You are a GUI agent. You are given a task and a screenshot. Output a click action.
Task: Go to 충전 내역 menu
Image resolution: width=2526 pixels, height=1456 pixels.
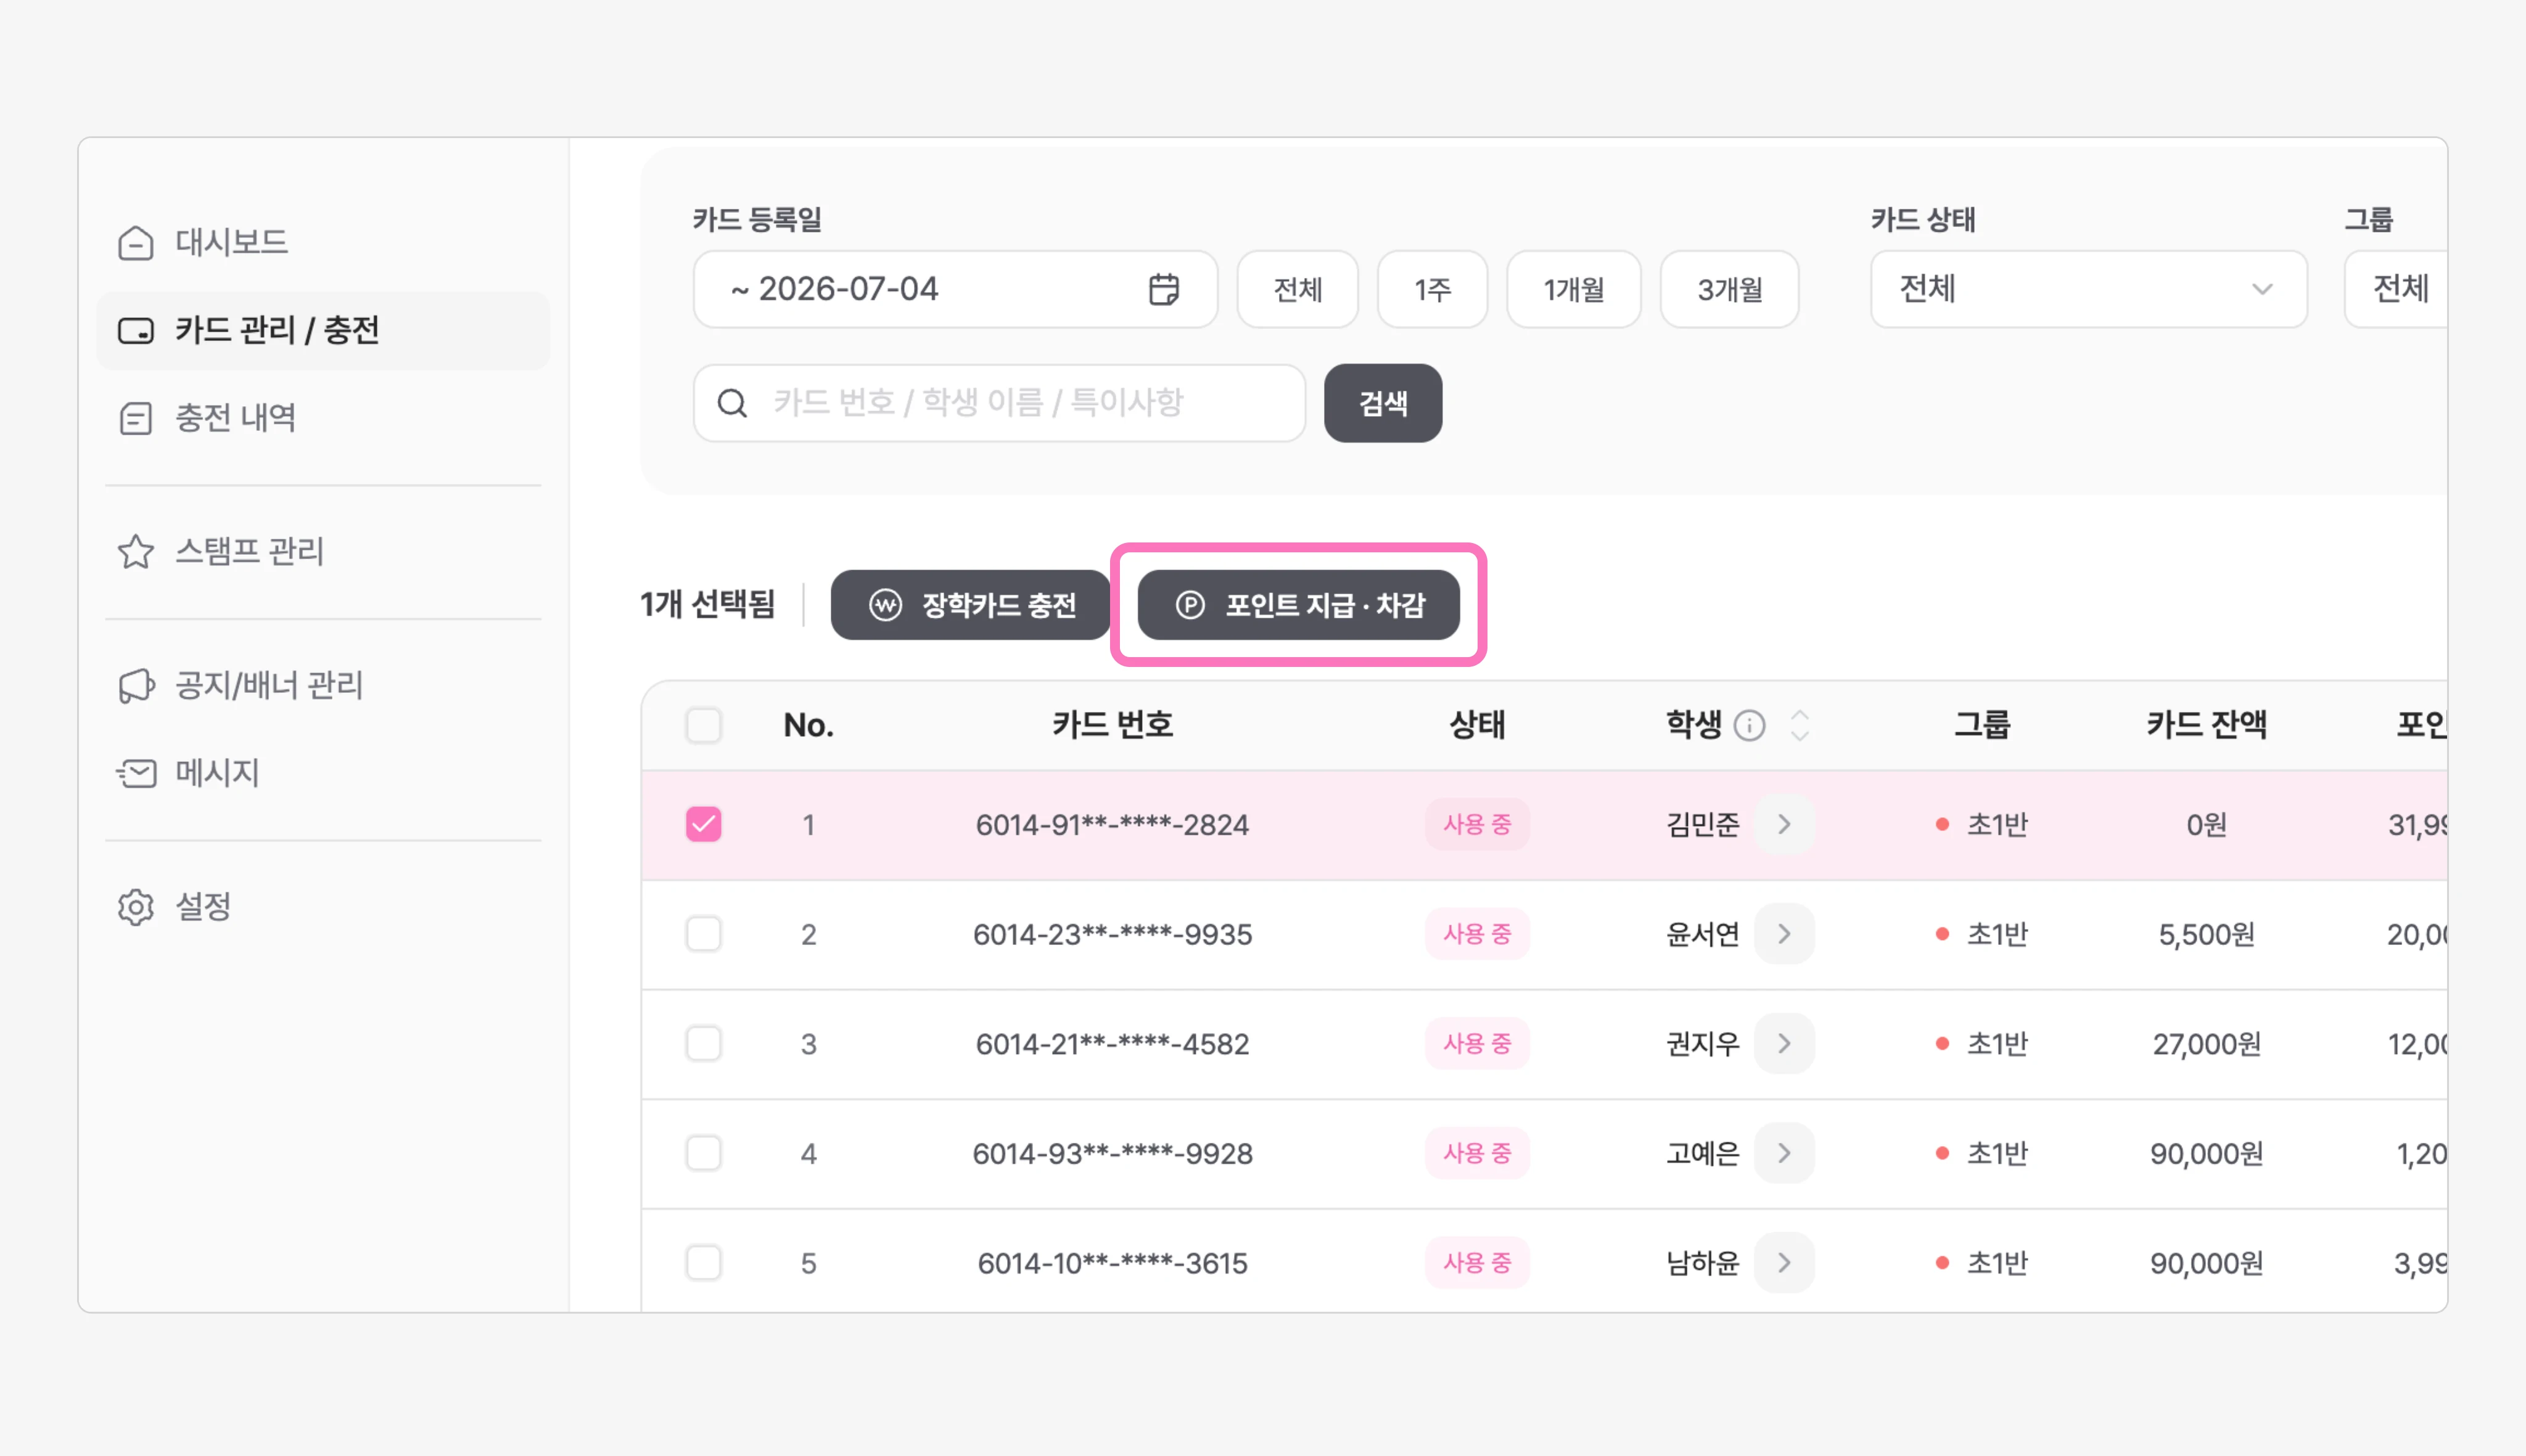(x=322, y=418)
